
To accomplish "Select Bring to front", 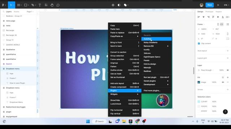I will click(125, 42).
